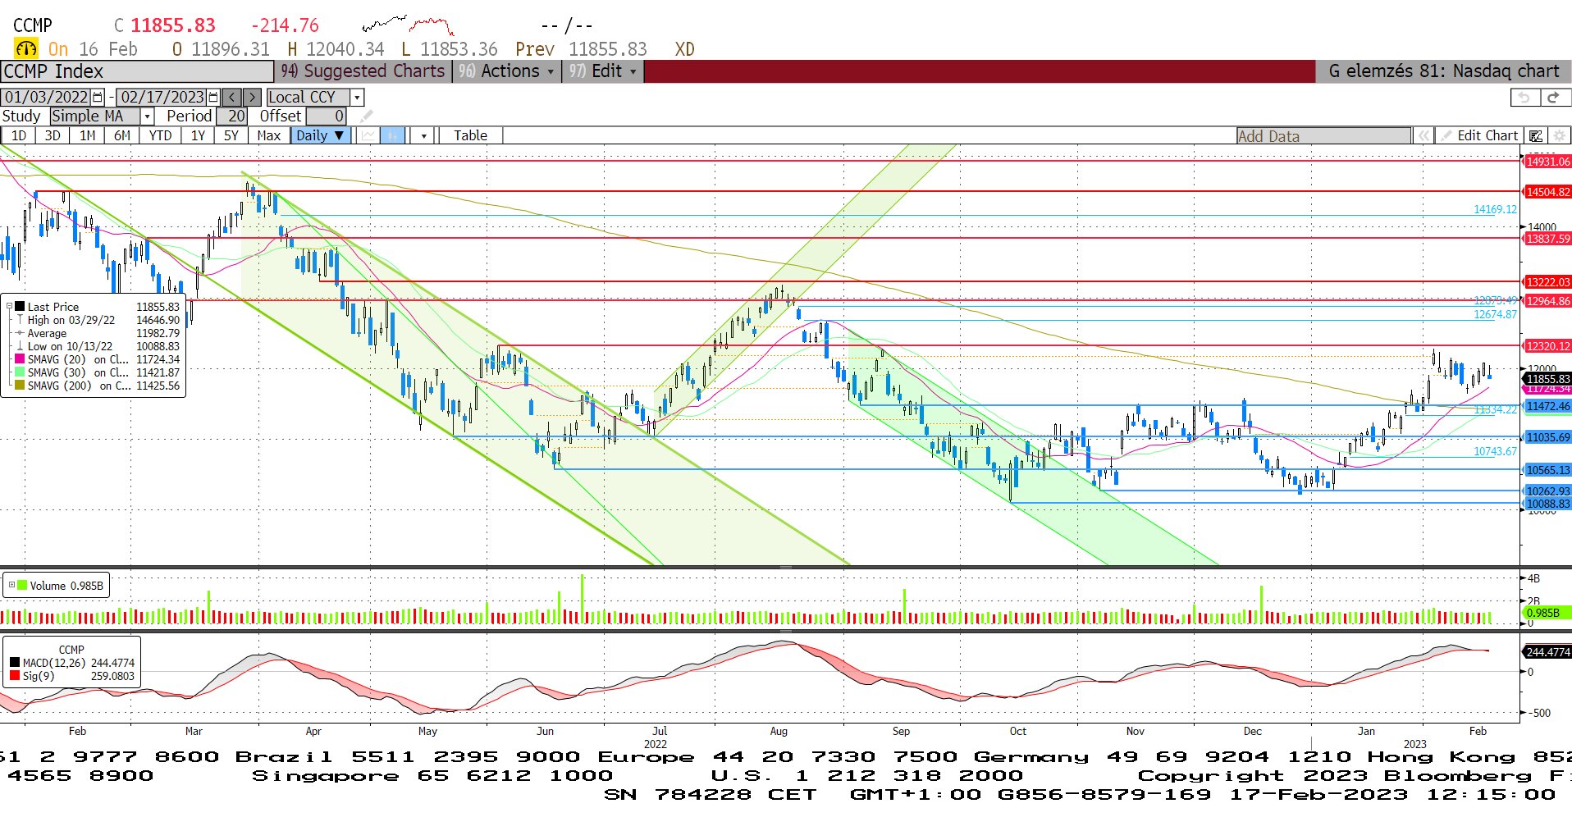Click the Low on 10/13/22 legend row

point(98,346)
